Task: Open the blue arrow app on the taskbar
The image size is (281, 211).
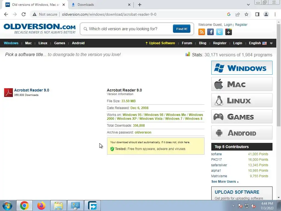Action: 92,206
